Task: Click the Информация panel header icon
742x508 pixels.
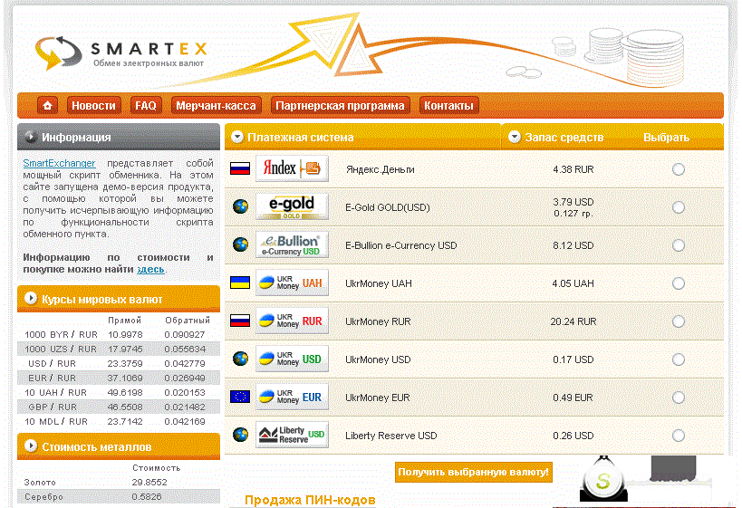Action: coord(31,137)
